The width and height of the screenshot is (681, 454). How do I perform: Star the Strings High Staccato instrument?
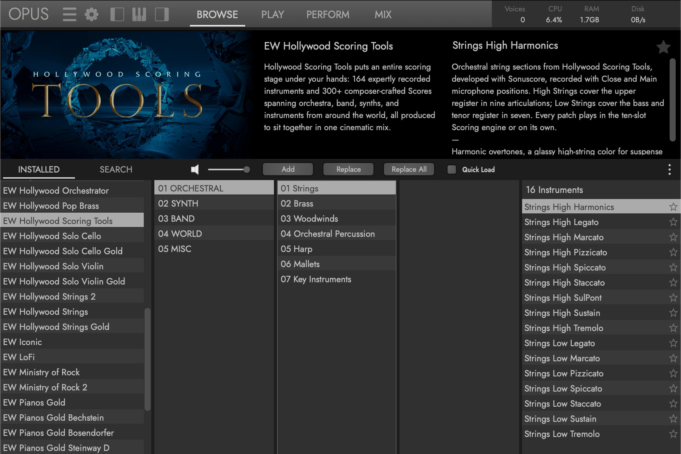click(673, 282)
